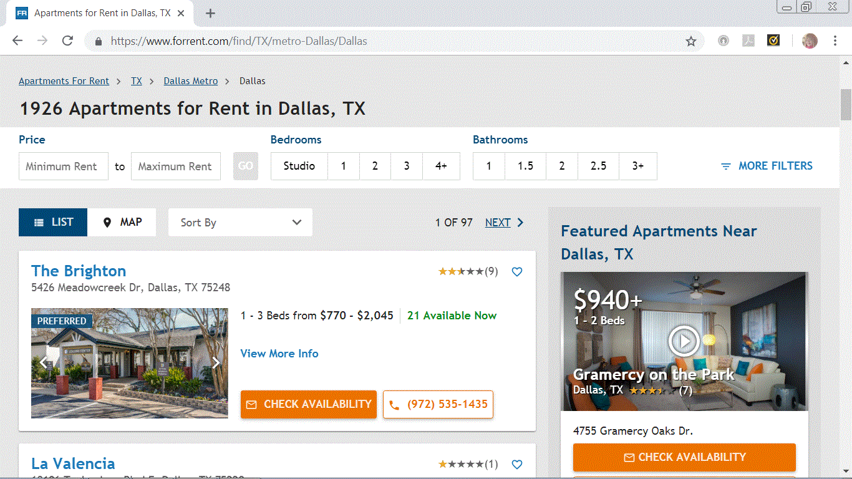Check availability for The Brighton
The width and height of the screenshot is (852, 479).
(309, 404)
